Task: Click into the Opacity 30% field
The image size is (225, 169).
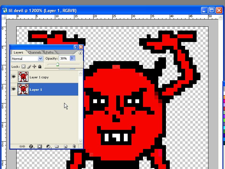Action: [64, 58]
